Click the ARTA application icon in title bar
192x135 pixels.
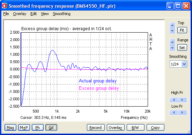click(x=5, y=6)
